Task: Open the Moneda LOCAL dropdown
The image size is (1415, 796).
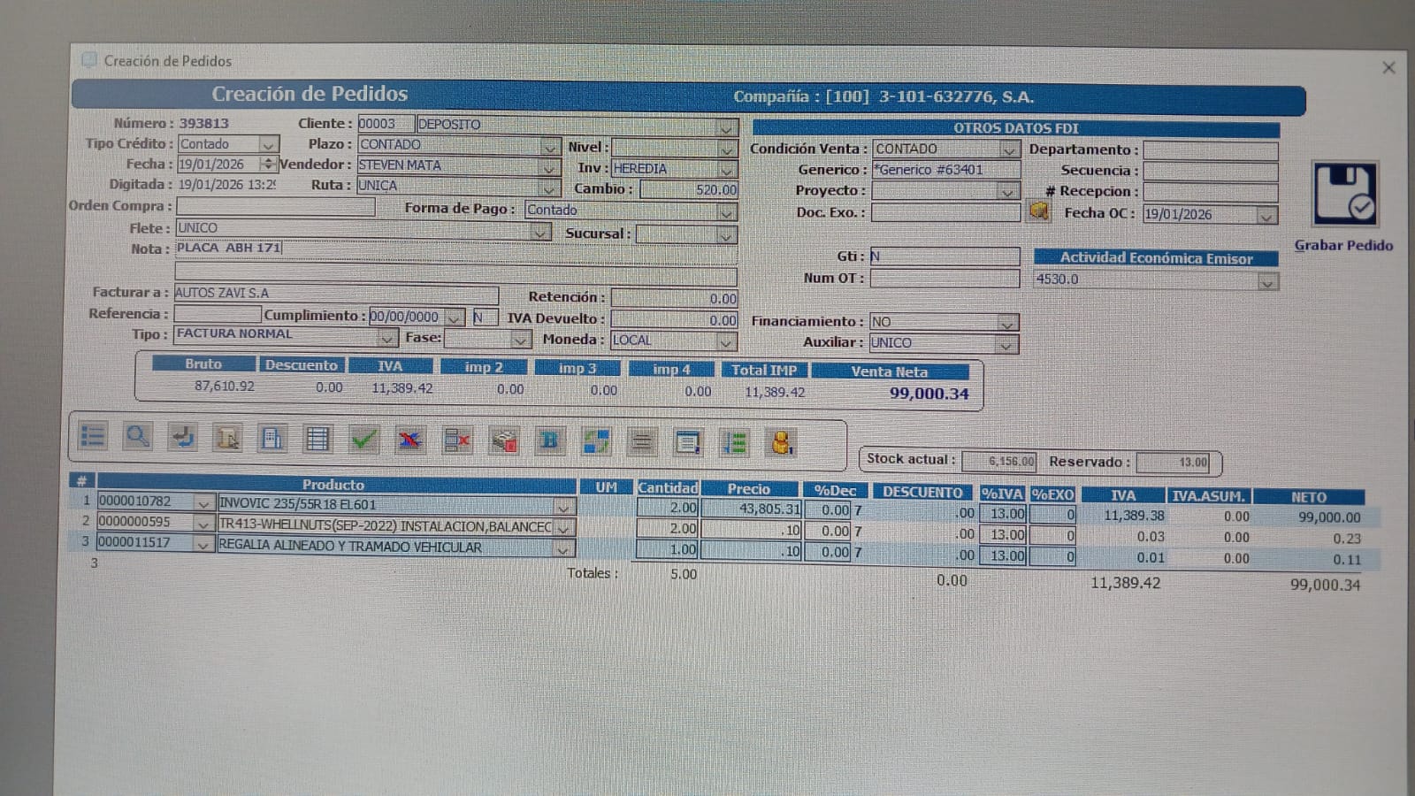Action: click(725, 341)
